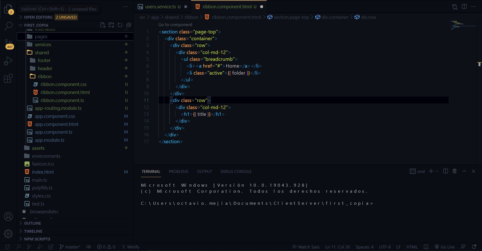482x251 pixels.
Task: Expand OUTLINE section
Action: 75,223
